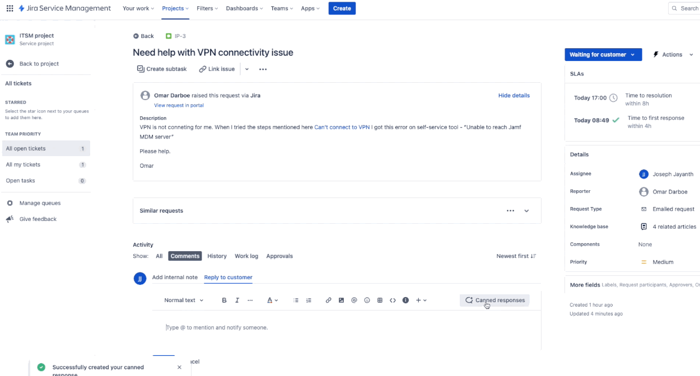
Task: Mention someone using the @ toolbar icon
Action: tap(354, 300)
